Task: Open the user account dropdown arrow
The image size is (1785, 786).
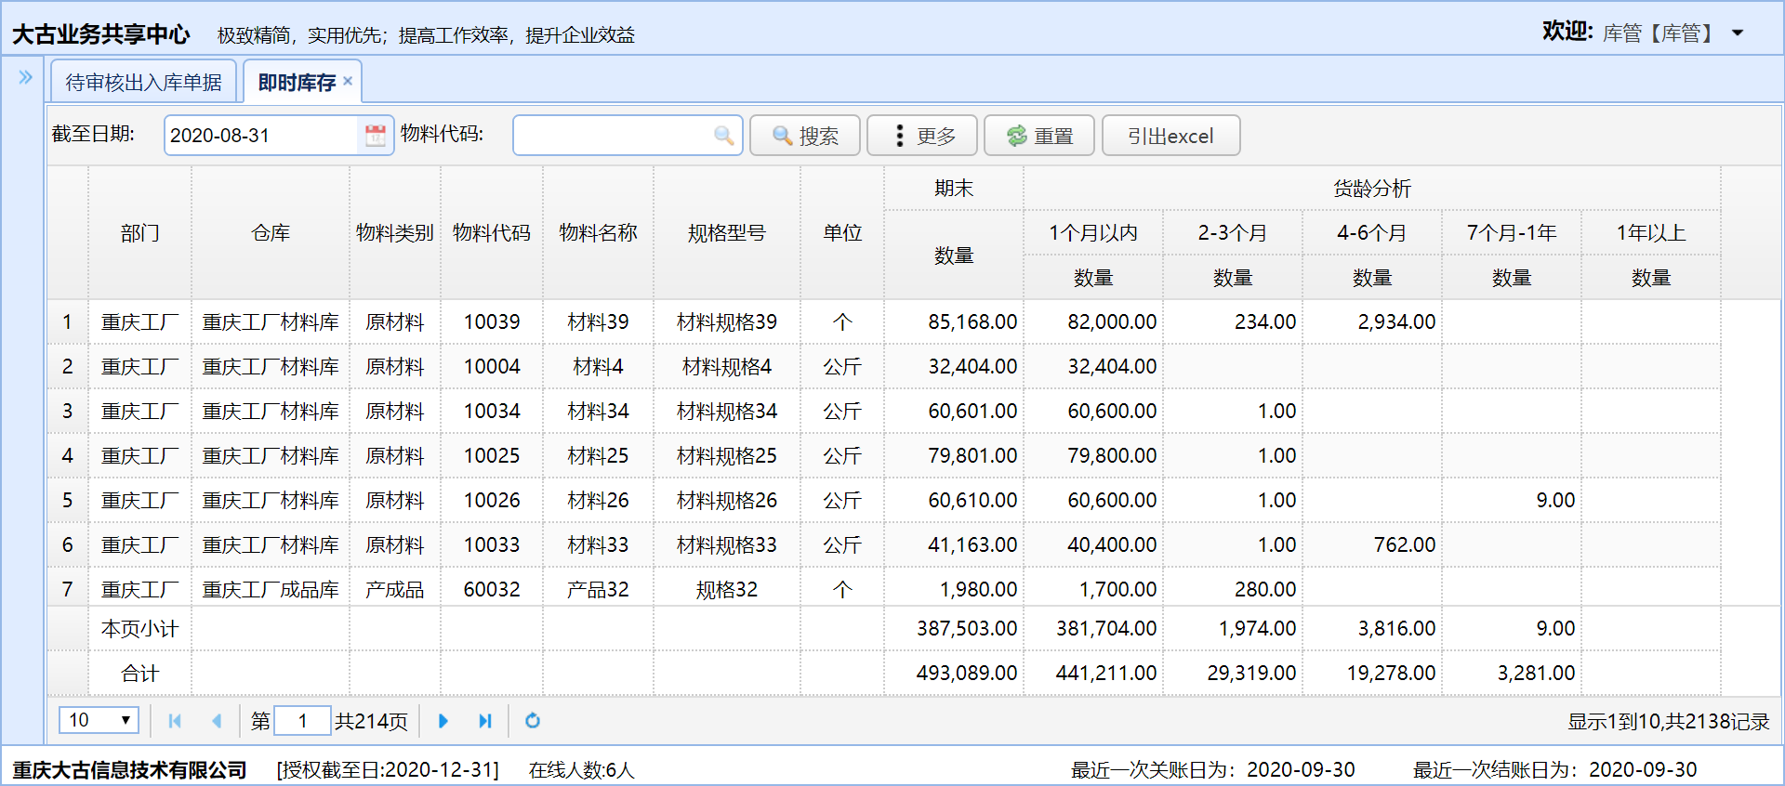Action: tap(1737, 33)
